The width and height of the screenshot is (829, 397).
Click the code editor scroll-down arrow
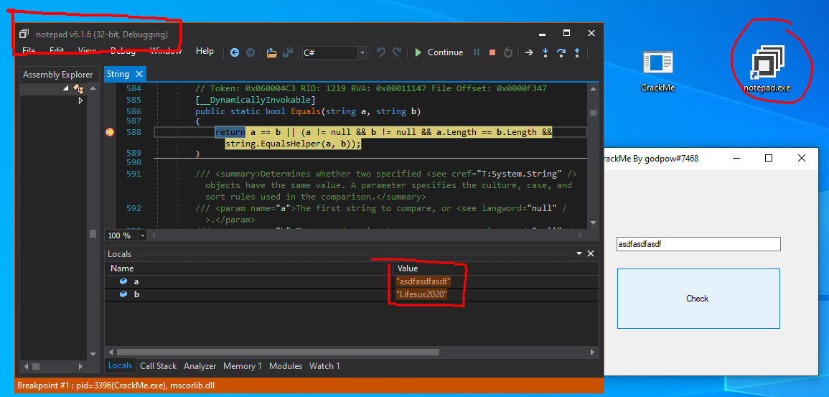[593, 223]
